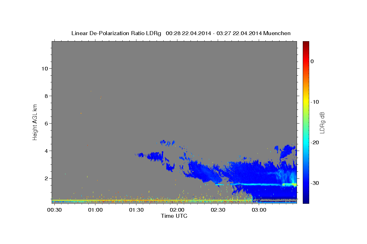367x244 pixels.
Task: Click the '00:30' time tick label
Action: coord(54,210)
